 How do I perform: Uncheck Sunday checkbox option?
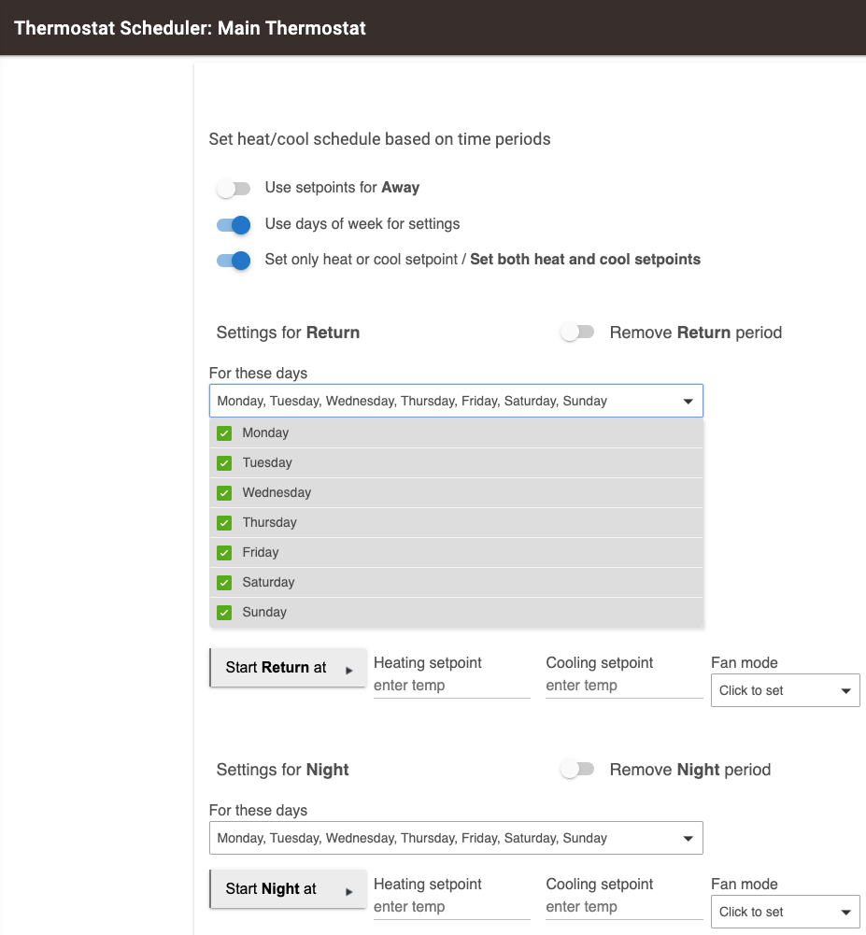pos(224,613)
